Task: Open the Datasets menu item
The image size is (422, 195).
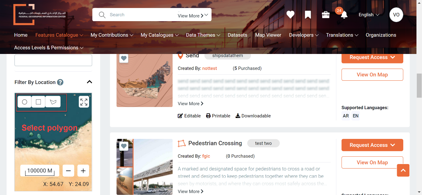Action: click(x=237, y=35)
